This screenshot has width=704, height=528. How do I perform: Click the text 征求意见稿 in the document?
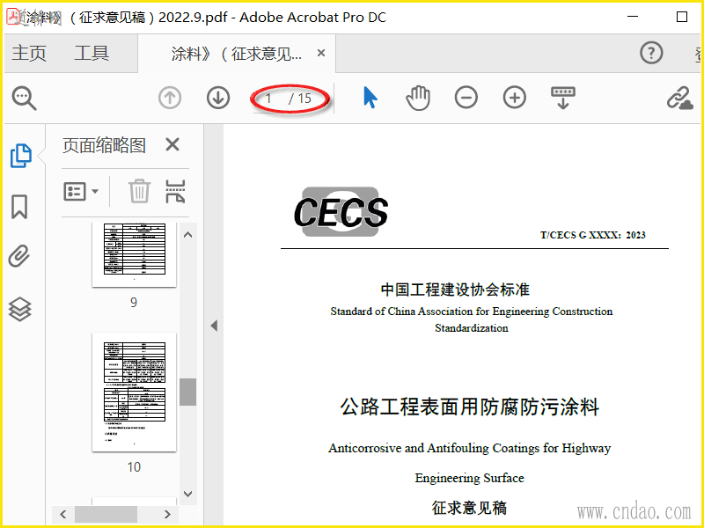(470, 508)
